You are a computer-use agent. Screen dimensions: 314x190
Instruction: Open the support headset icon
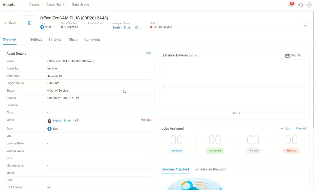click(301, 5)
